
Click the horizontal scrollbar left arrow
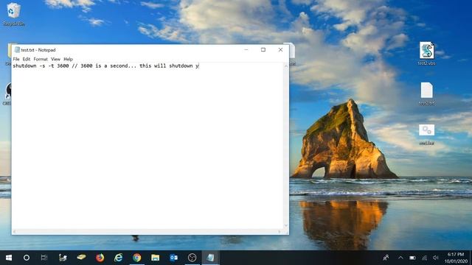pos(15,232)
